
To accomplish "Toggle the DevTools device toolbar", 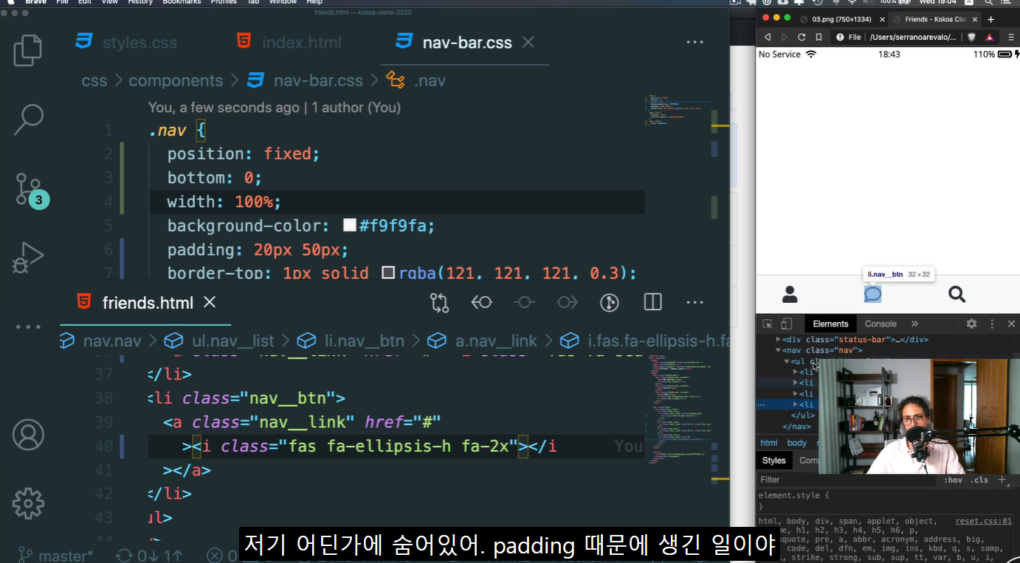I will click(x=786, y=324).
